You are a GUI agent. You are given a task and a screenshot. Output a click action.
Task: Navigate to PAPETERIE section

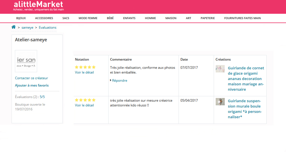click(208, 18)
